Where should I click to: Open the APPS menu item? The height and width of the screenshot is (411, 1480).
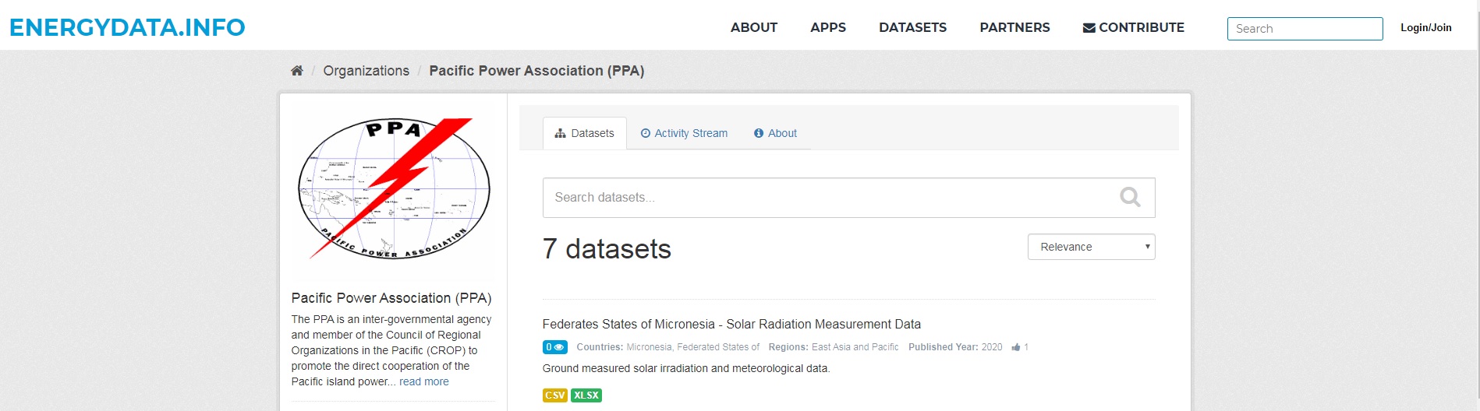click(x=828, y=27)
